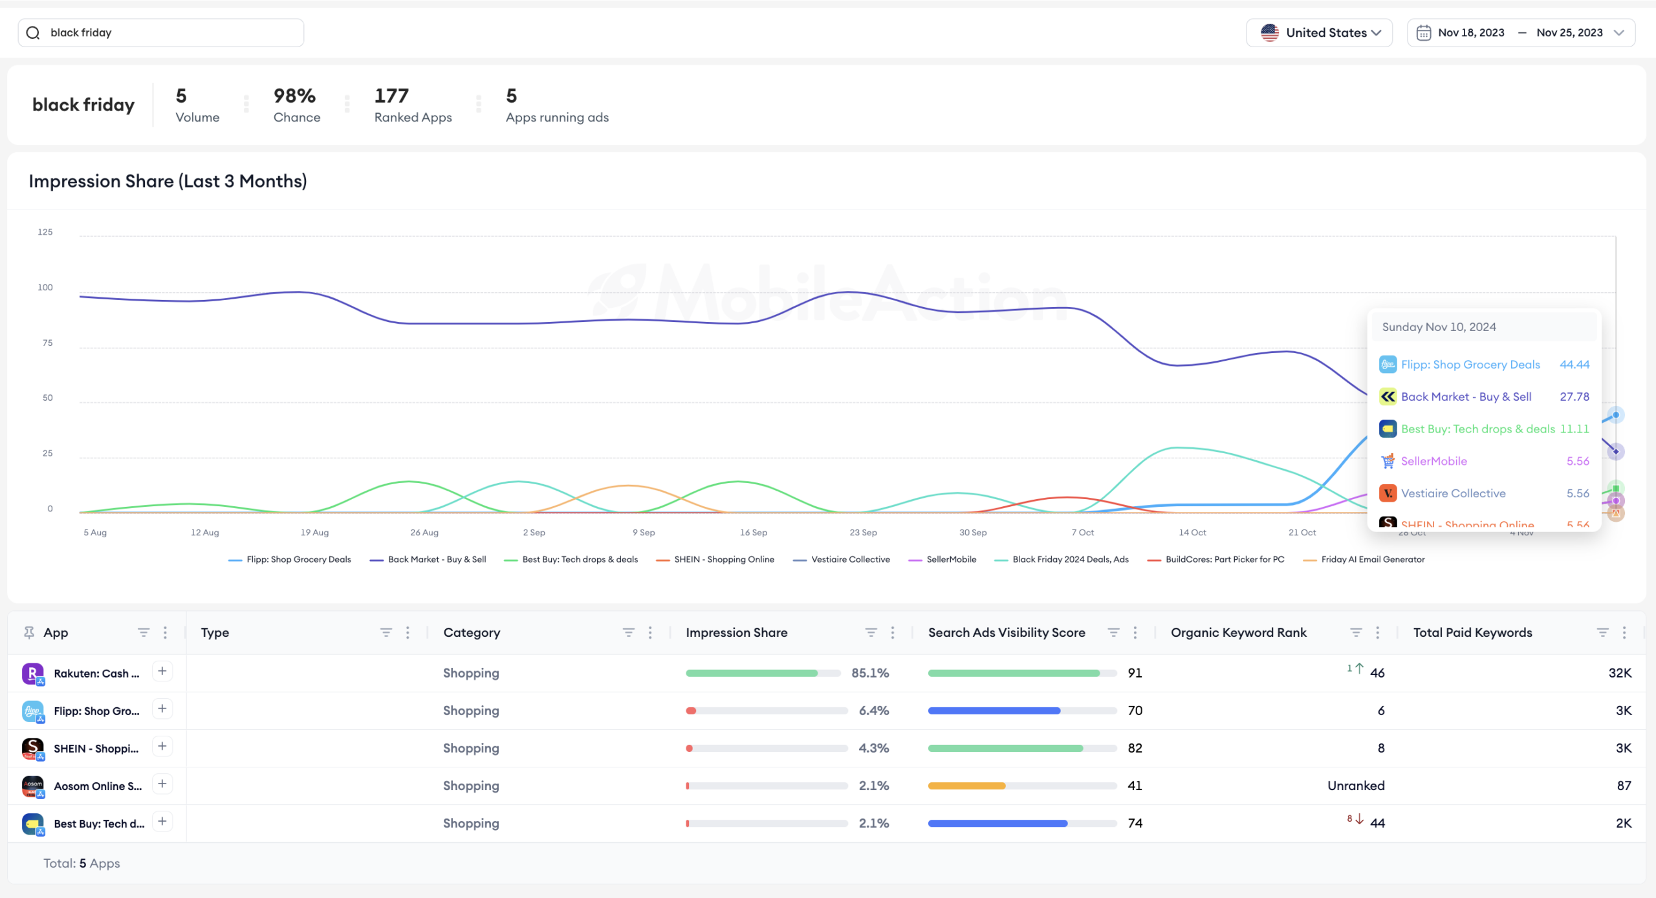Screen dimensions: 1656x898
Task: Toggle SellerMobile legend series
Action: 942,560
